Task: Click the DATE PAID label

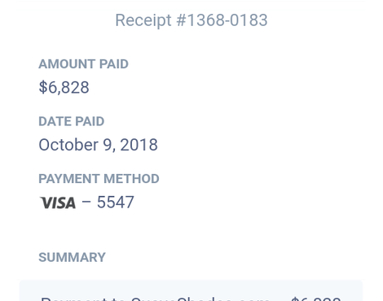Action: coord(72,121)
